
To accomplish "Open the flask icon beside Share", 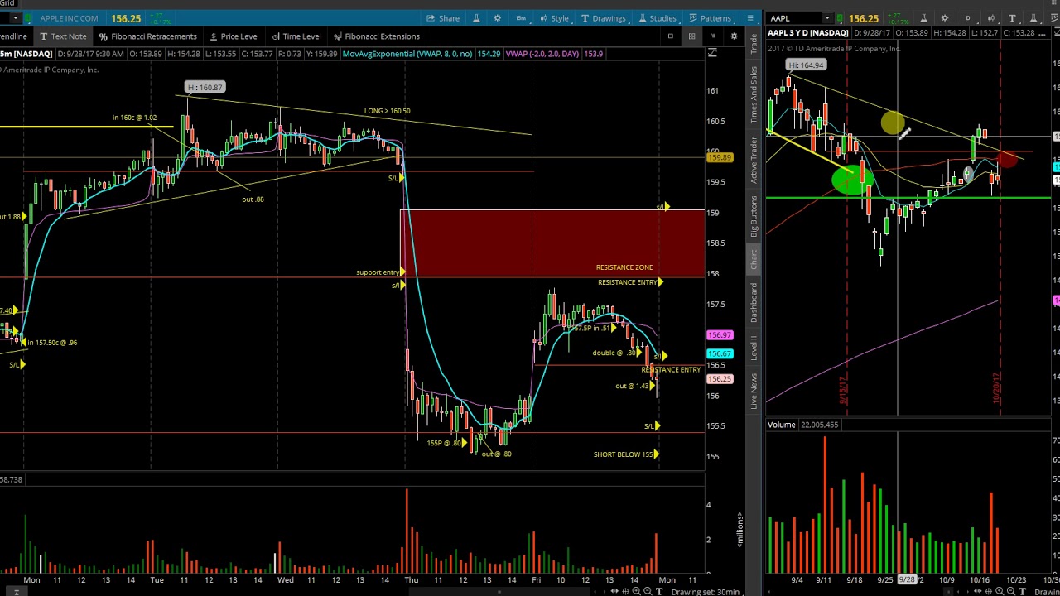I will click(x=476, y=18).
